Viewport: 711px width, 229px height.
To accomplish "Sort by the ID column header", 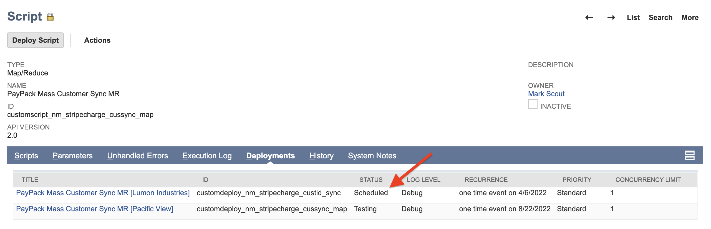I will 205,180.
